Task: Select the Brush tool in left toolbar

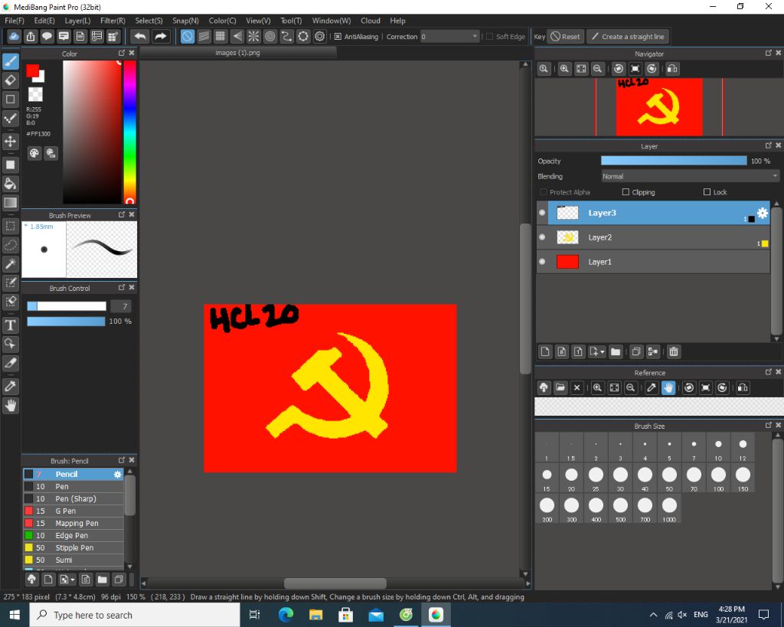Action: [x=11, y=61]
